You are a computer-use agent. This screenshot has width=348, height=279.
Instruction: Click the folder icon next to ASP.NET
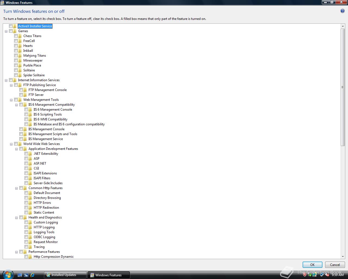pos(30,163)
